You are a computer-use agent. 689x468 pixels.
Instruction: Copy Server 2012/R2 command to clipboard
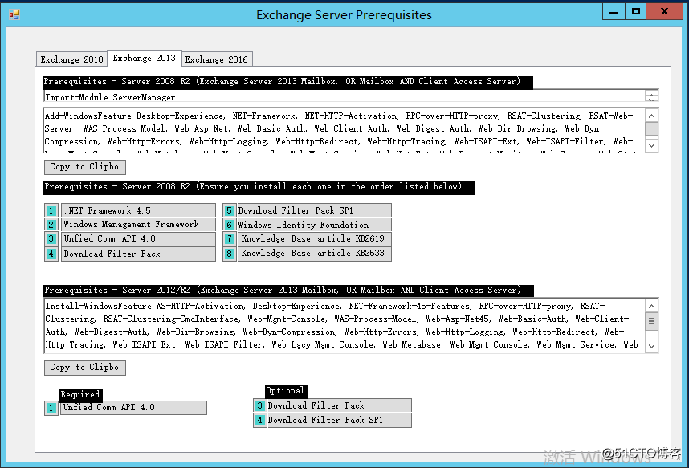(x=85, y=368)
